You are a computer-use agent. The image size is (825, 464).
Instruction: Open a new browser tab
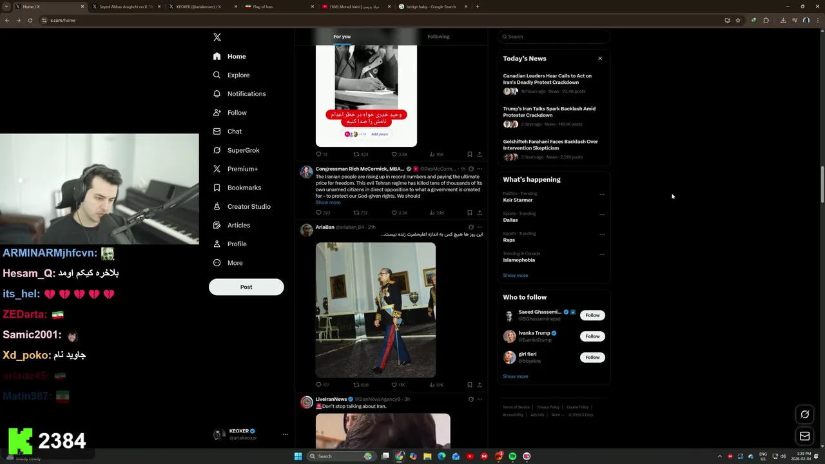tap(478, 6)
